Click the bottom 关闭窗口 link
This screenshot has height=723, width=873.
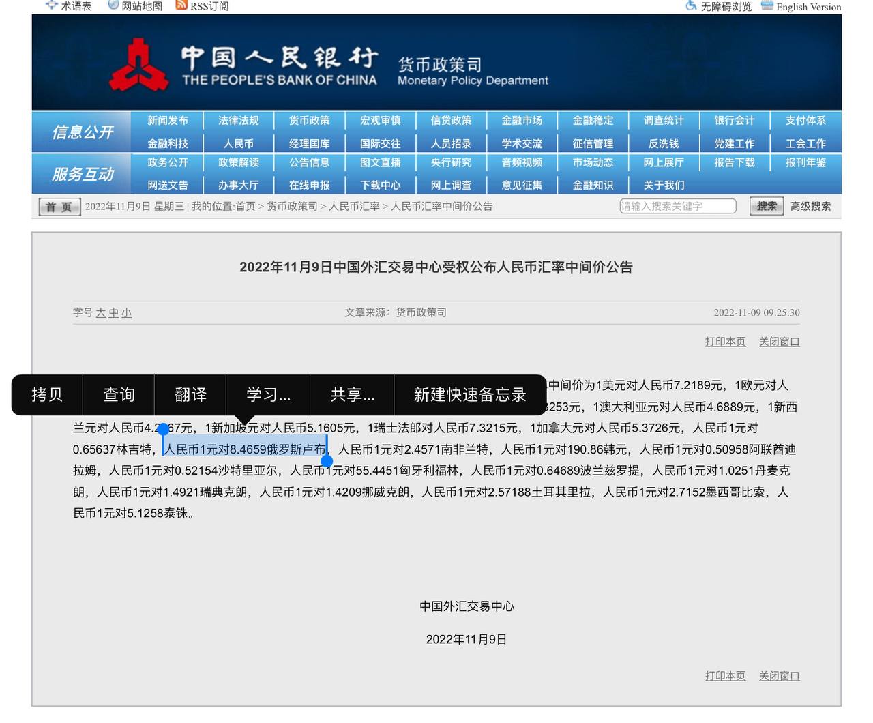click(779, 676)
